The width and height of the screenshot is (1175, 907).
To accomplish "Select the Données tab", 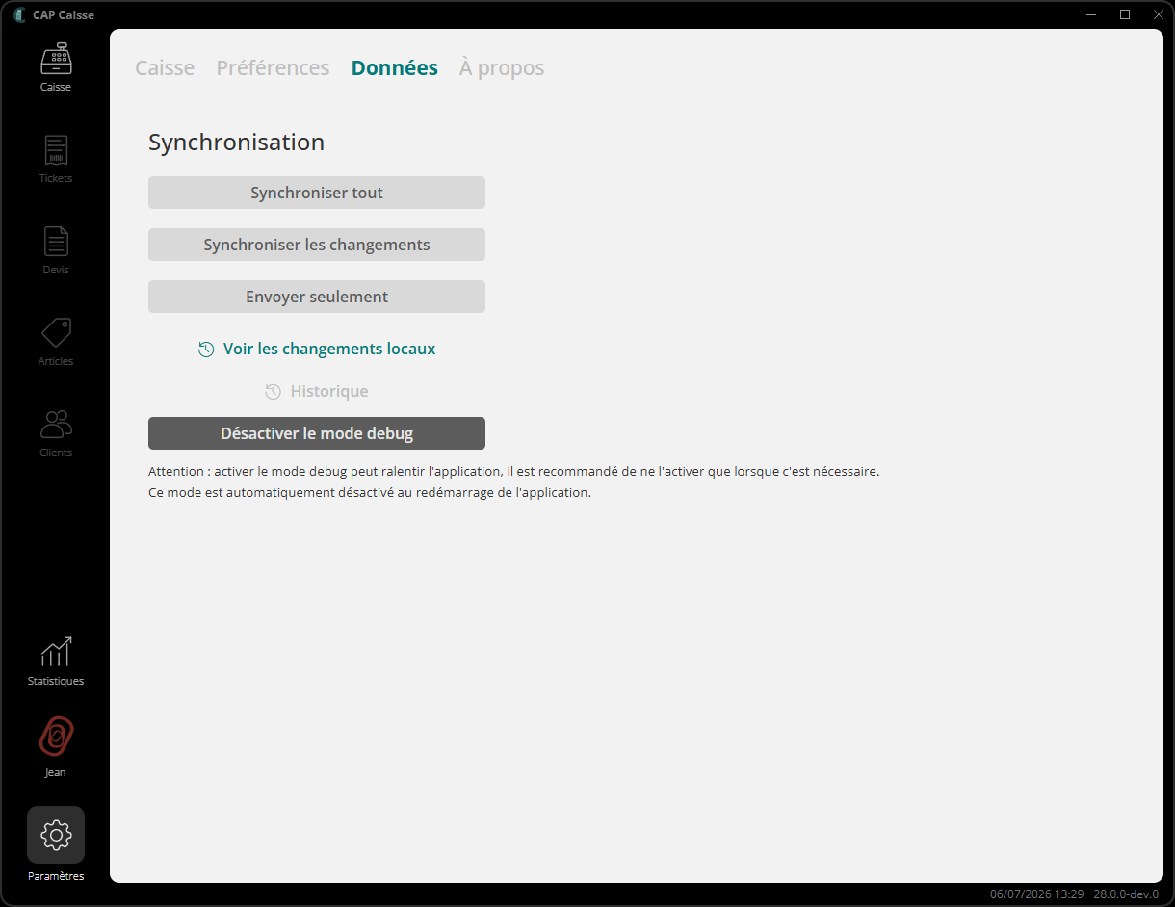I will (x=395, y=68).
